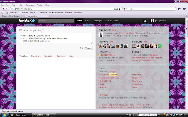Click the 2,420 Your Tweets count
The image size is (188, 117).
(x=114, y=30)
